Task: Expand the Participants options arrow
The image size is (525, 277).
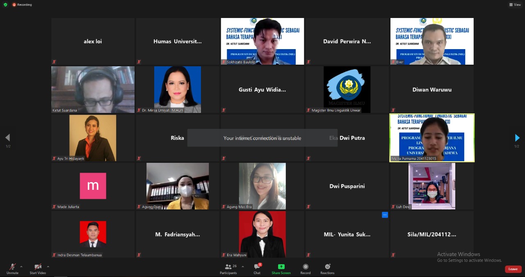Action: click(x=242, y=267)
